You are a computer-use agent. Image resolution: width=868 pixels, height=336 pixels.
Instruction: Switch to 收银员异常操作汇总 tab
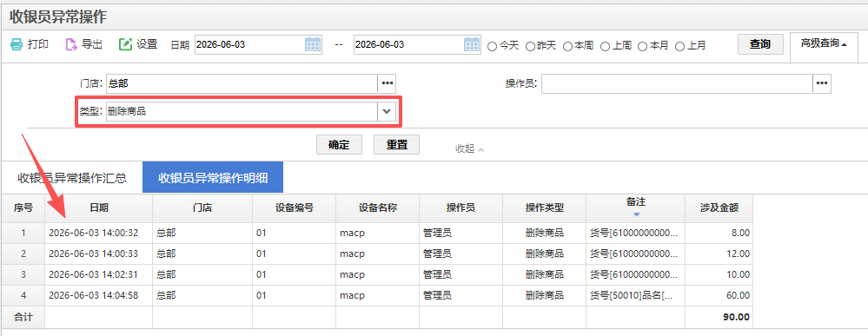pos(72,178)
